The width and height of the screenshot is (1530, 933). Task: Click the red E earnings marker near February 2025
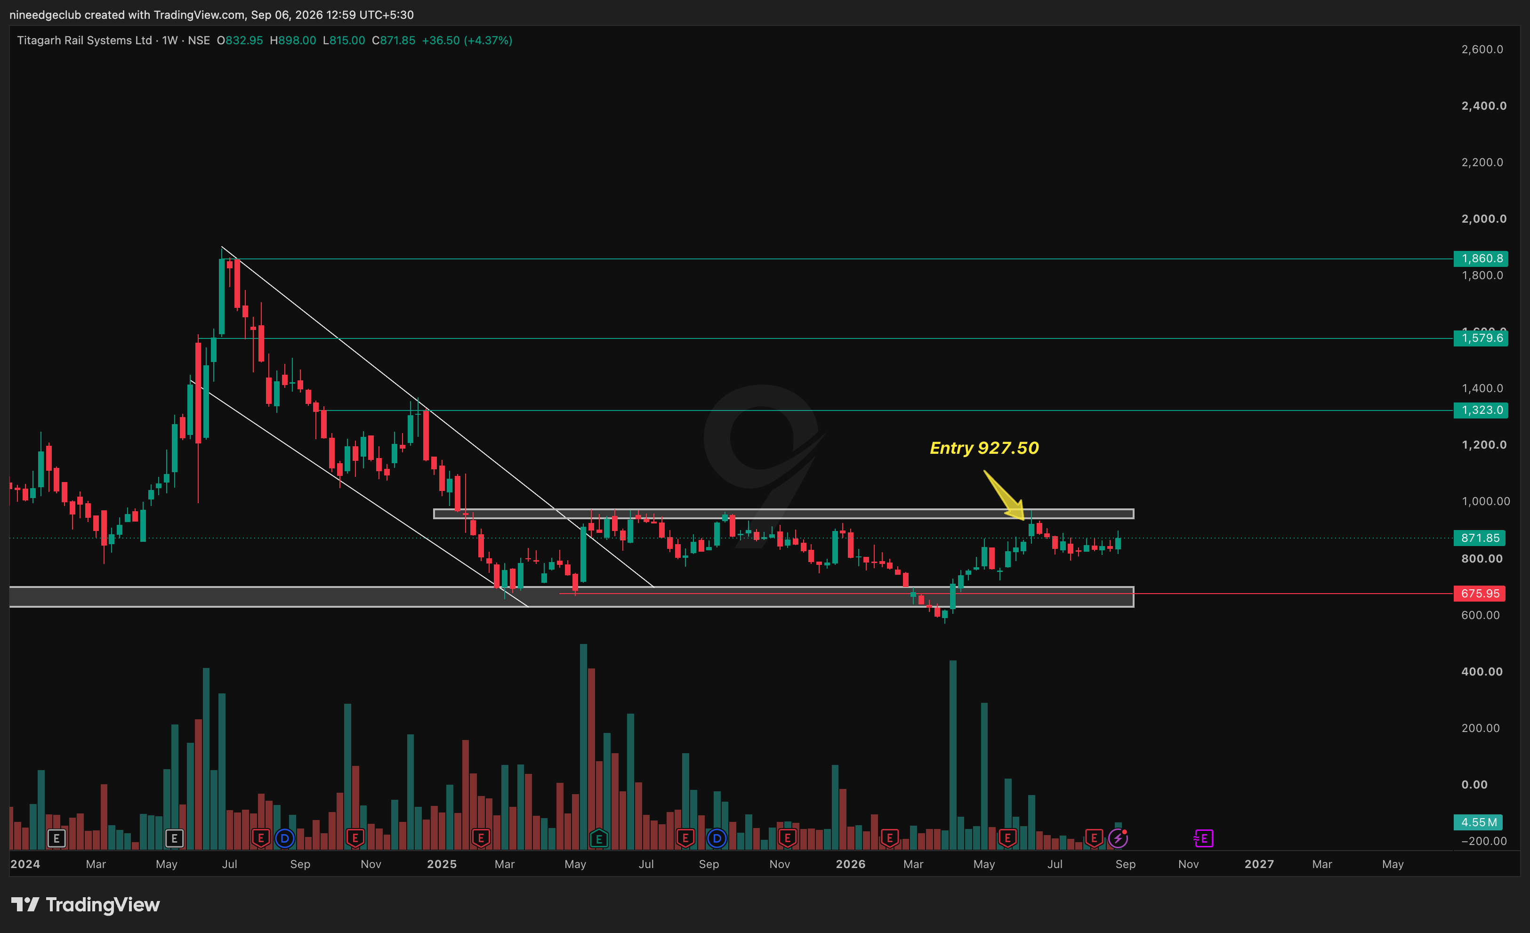click(481, 839)
